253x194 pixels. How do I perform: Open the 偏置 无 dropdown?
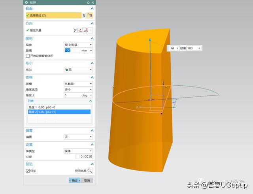click(x=78, y=137)
